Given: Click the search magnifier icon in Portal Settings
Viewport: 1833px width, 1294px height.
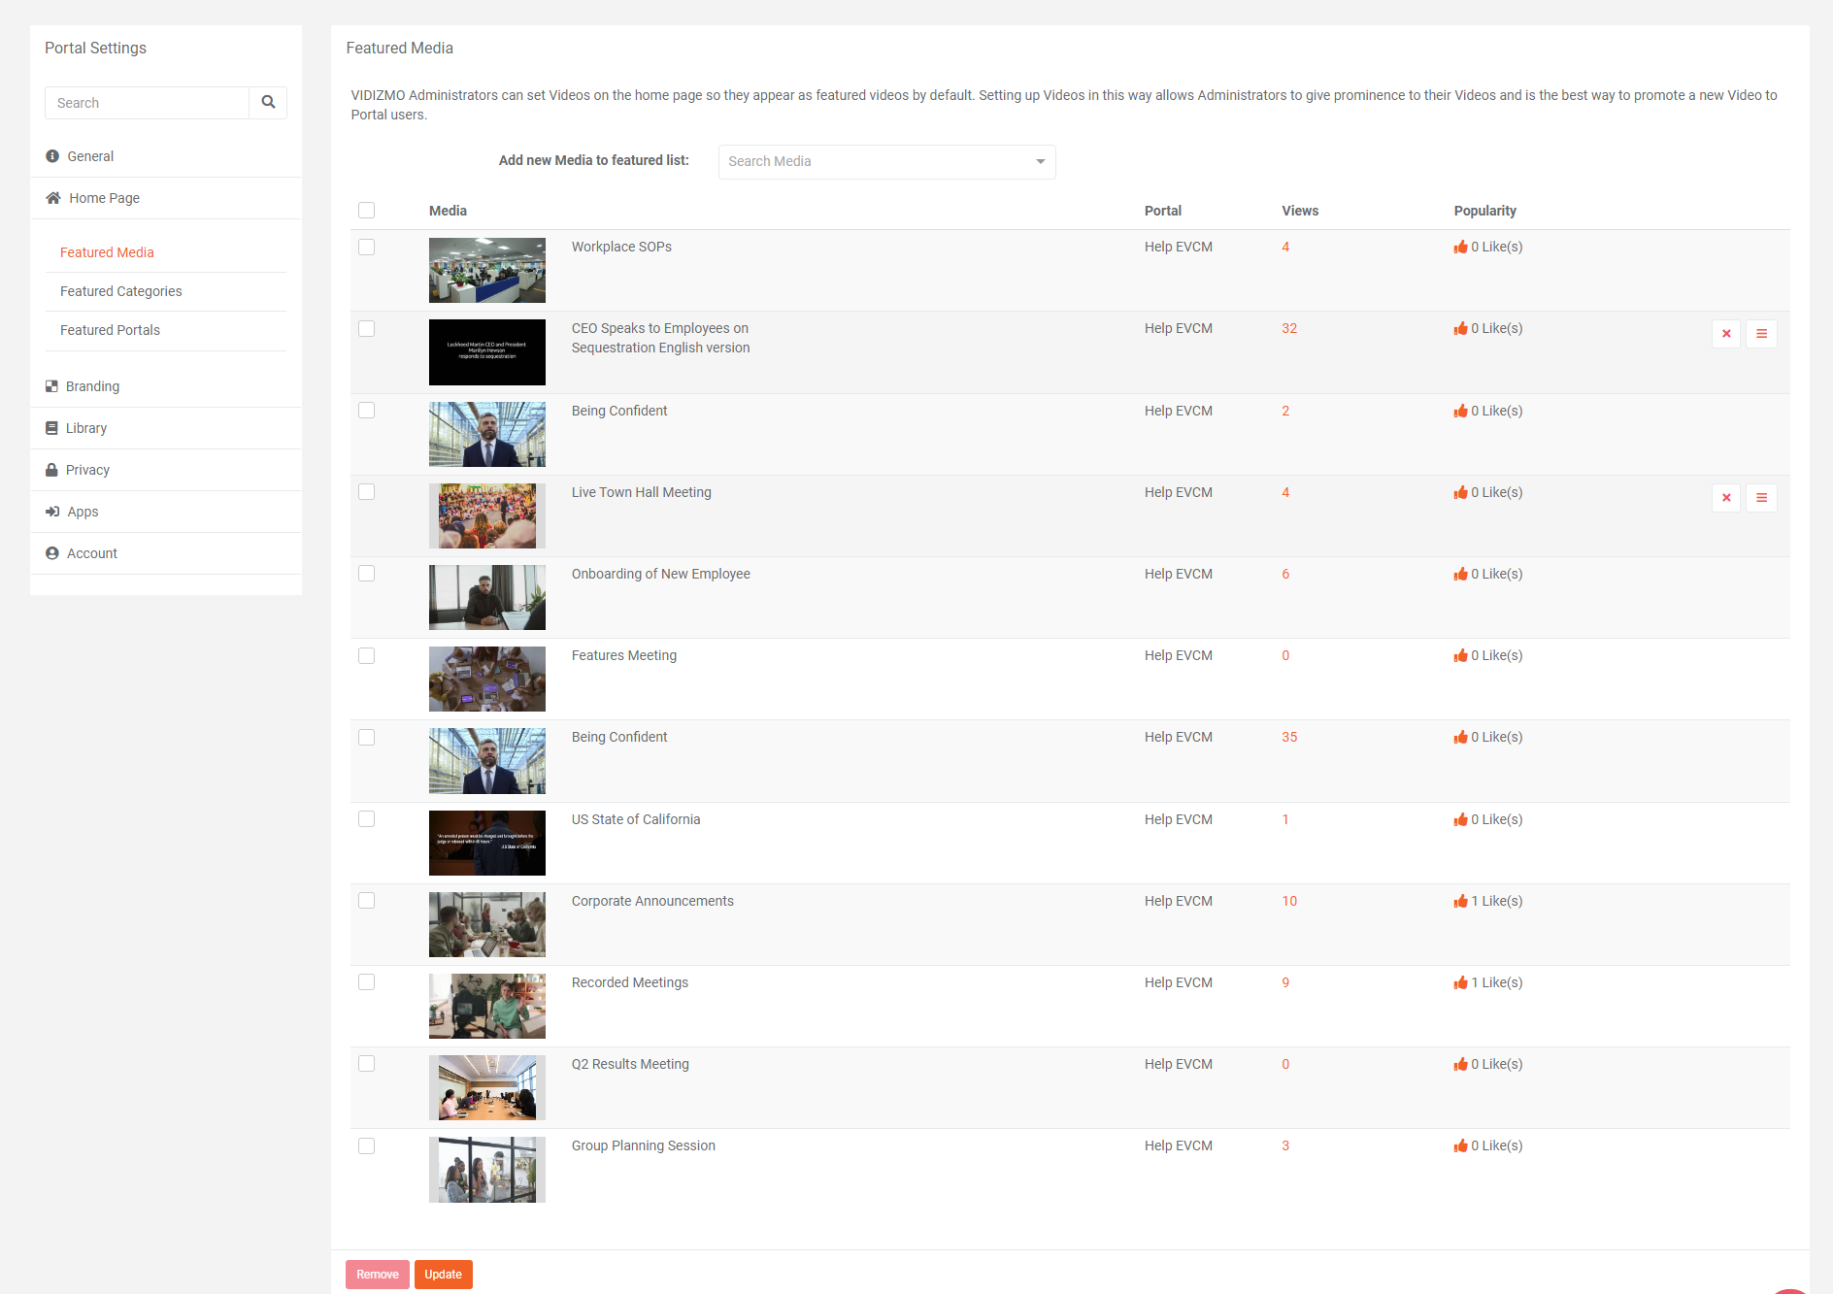Looking at the screenshot, I should point(268,103).
